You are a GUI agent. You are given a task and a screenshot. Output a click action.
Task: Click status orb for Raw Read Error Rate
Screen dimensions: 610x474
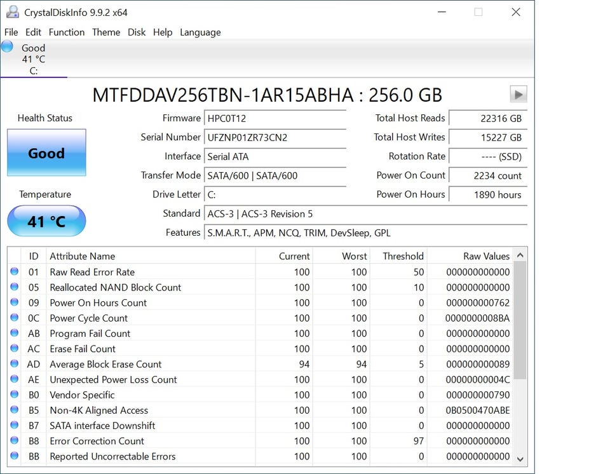15,271
